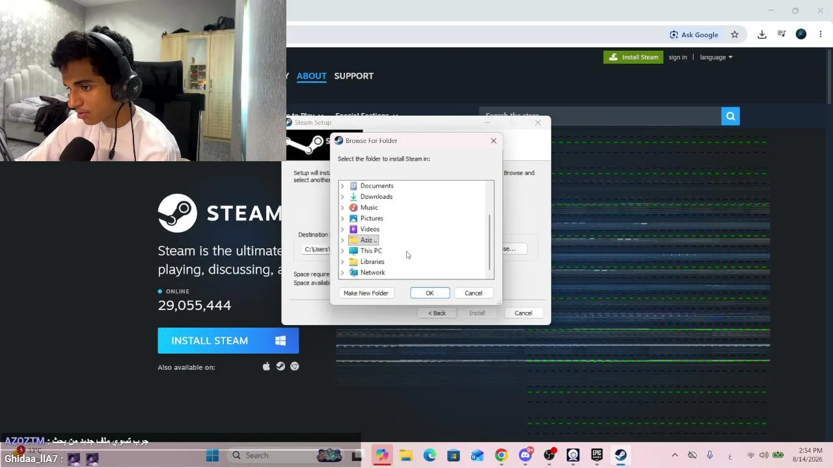Open the SUPPORT tab on Steam site
Viewport: 833px width, 468px height.
[354, 76]
